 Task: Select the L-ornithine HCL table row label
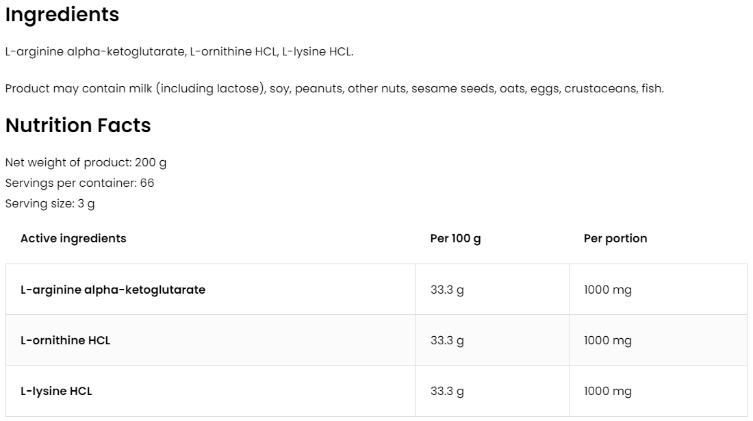pos(65,340)
